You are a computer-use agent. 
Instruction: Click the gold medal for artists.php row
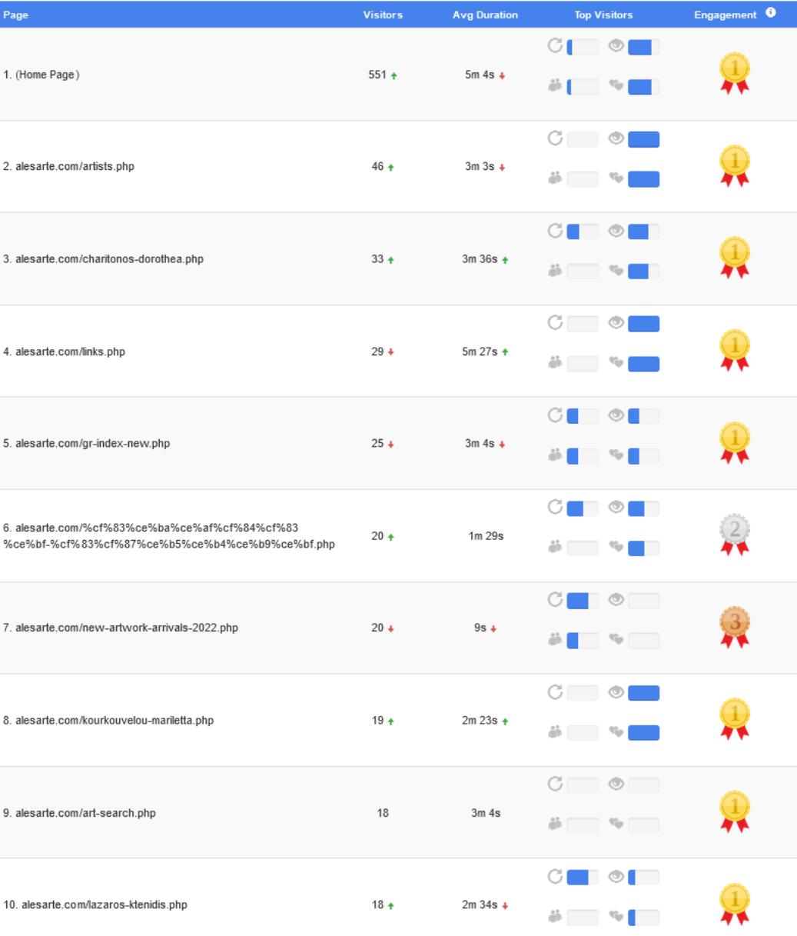point(735,167)
